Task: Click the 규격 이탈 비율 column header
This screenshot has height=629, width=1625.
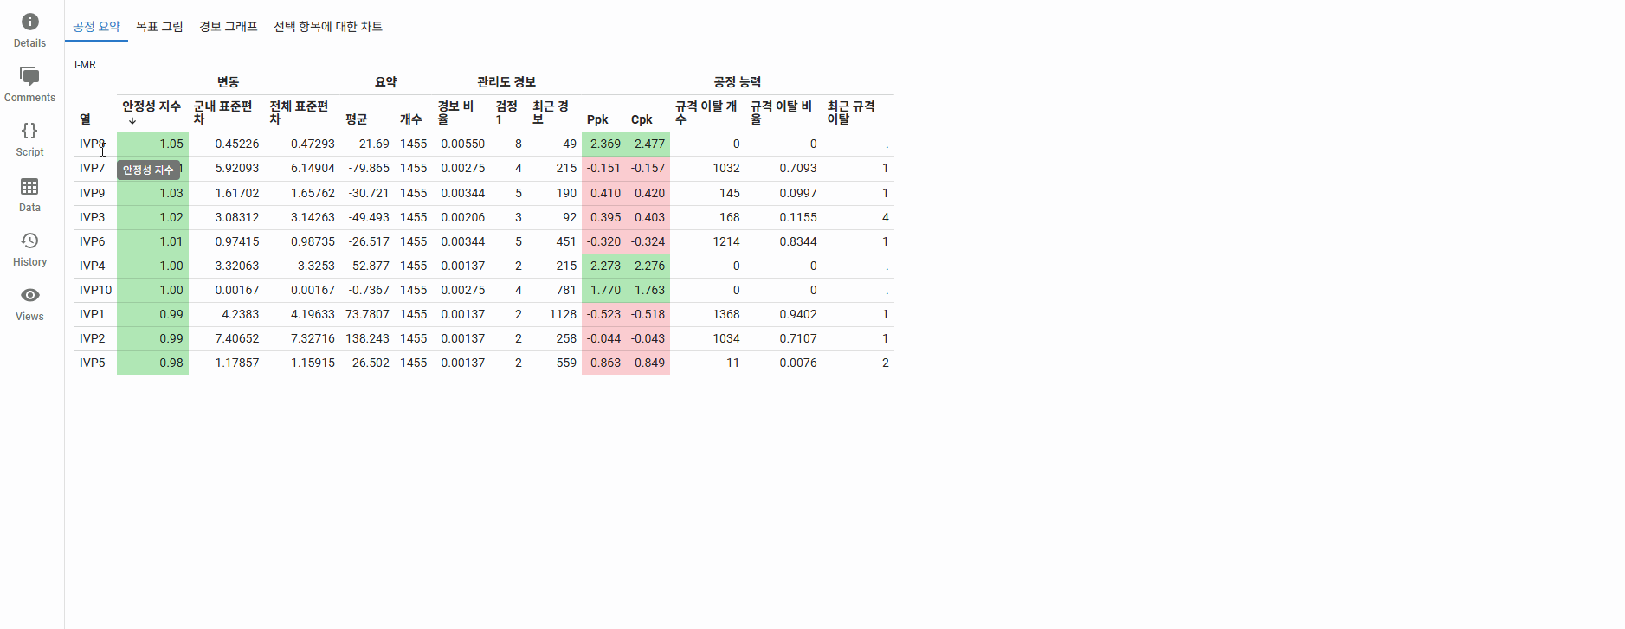Action: [782, 112]
